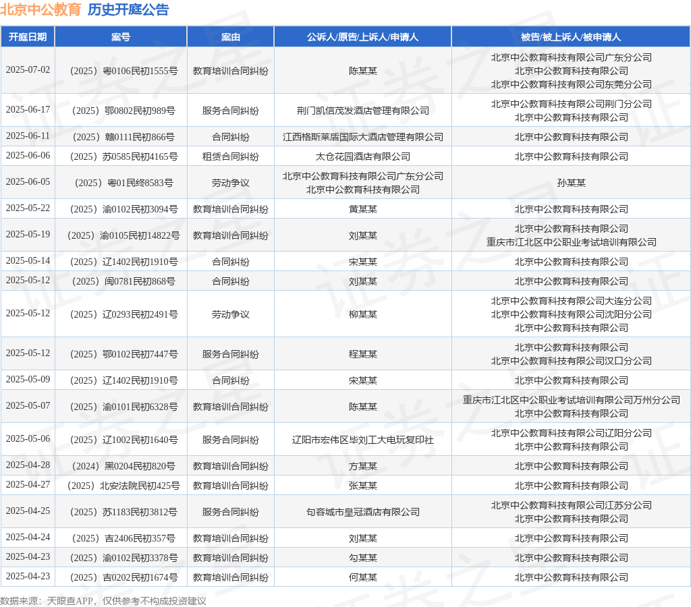
Task: Click the date 2025-06-11
Action: (x=28, y=136)
